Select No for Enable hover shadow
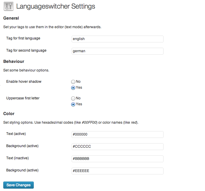This screenshot has height=191, width=205. coord(73,82)
